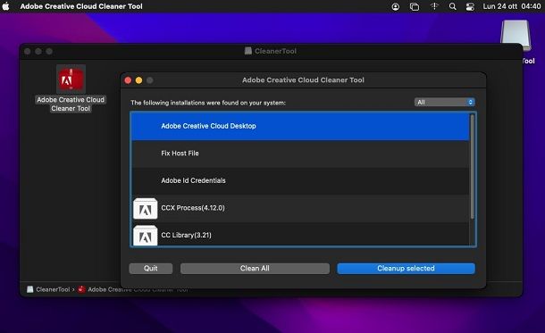This screenshot has height=333, width=545.
Task: Click the Cleanup selected button
Action: pyautogui.click(x=406, y=269)
